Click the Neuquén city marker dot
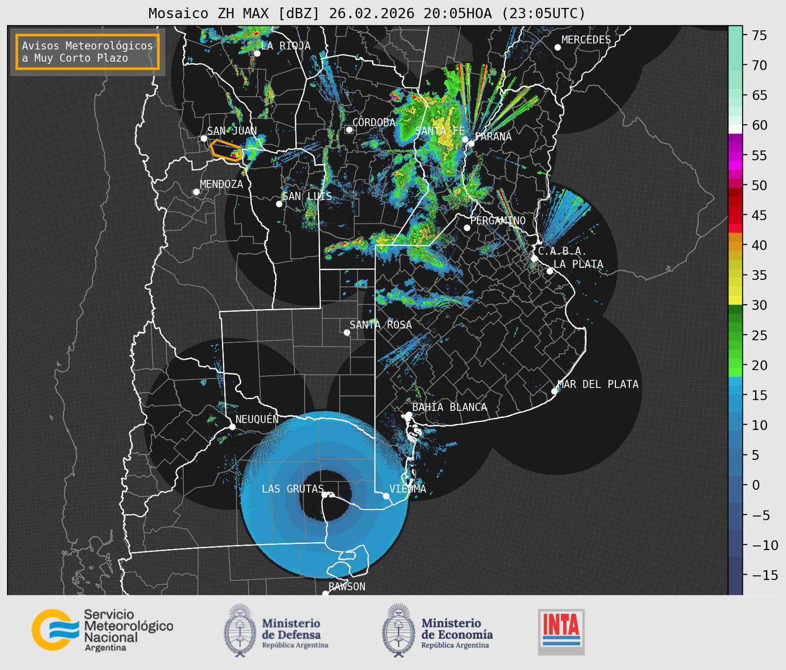The image size is (786, 670). tap(232, 427)
